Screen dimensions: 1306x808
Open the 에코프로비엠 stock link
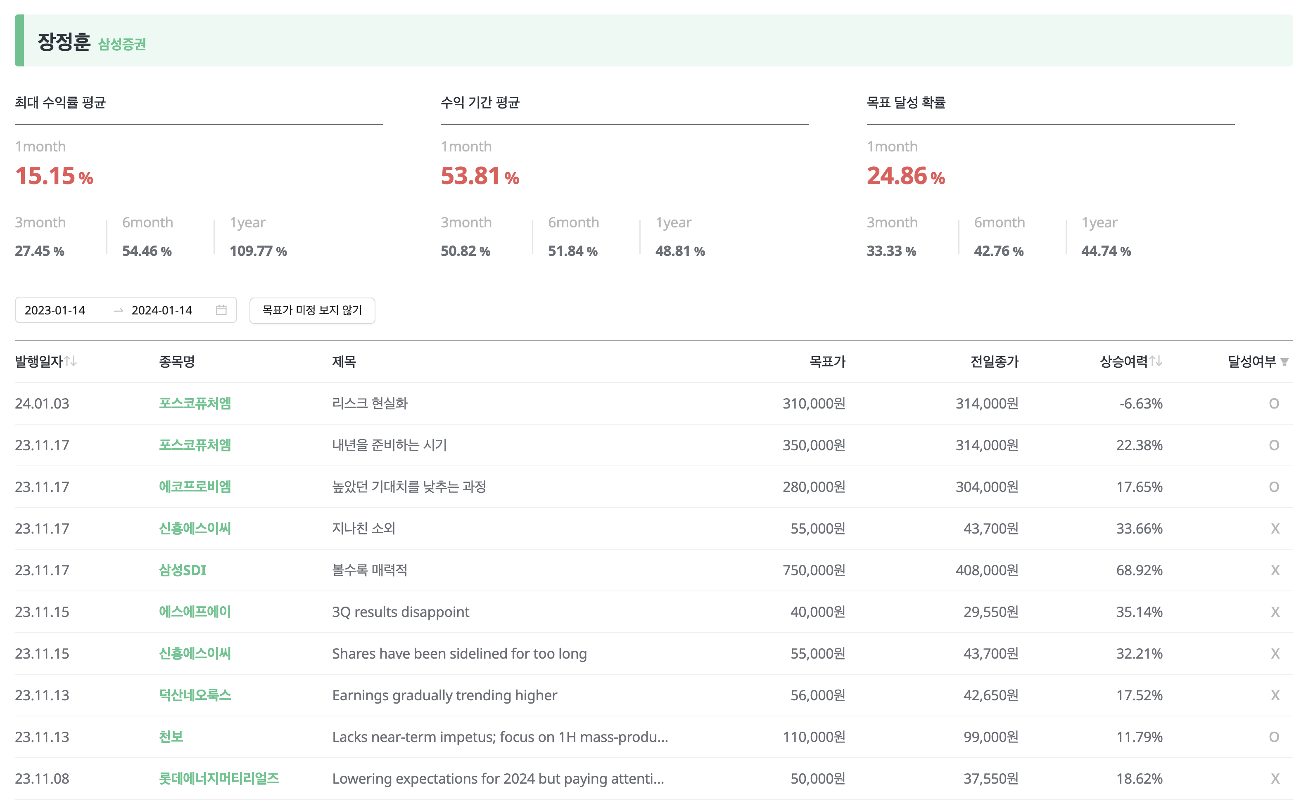195,487
